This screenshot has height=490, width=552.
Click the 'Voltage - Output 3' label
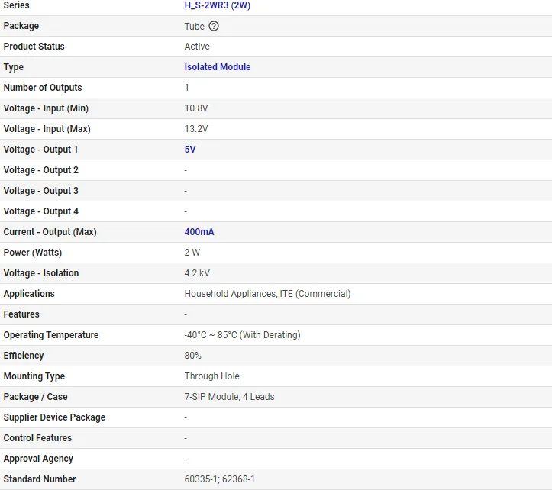40,191
